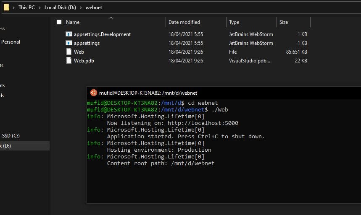Screen dimensions: 361x215
Task: Click the Content root path line in the terminal
Action: point(161,163)
